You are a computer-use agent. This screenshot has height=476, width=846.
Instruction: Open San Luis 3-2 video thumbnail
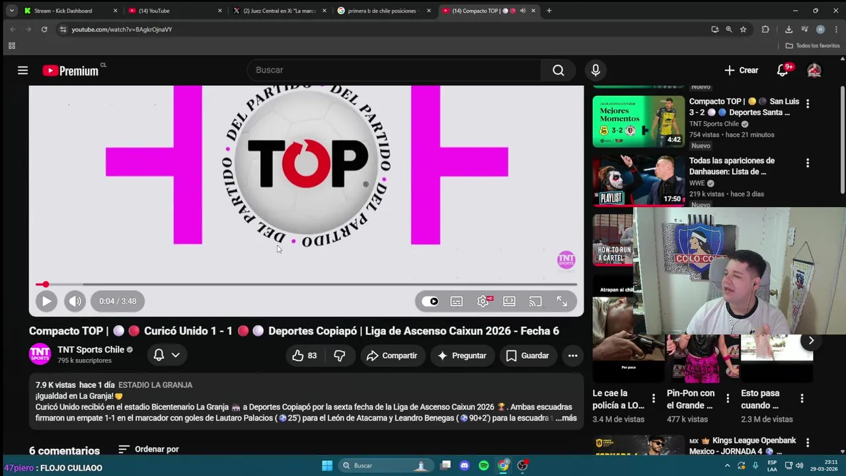638,122
